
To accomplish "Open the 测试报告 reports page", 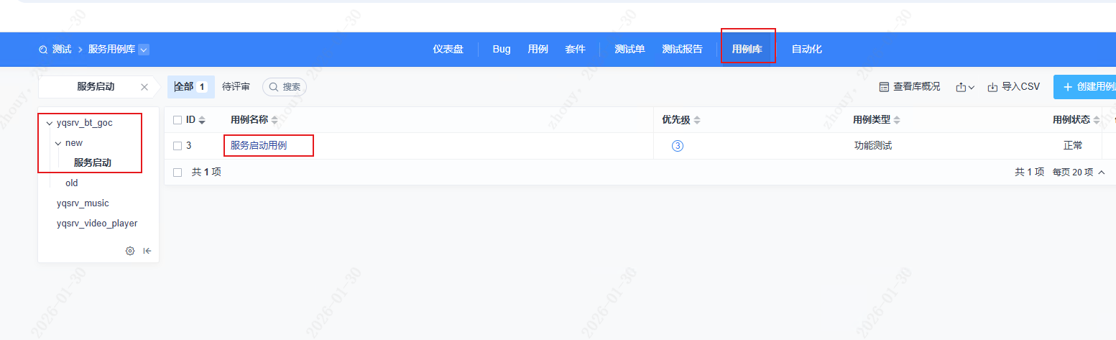I will point(682,49).
